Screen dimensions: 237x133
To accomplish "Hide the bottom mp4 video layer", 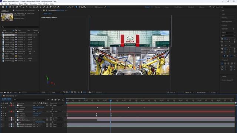I will point(1,126).
